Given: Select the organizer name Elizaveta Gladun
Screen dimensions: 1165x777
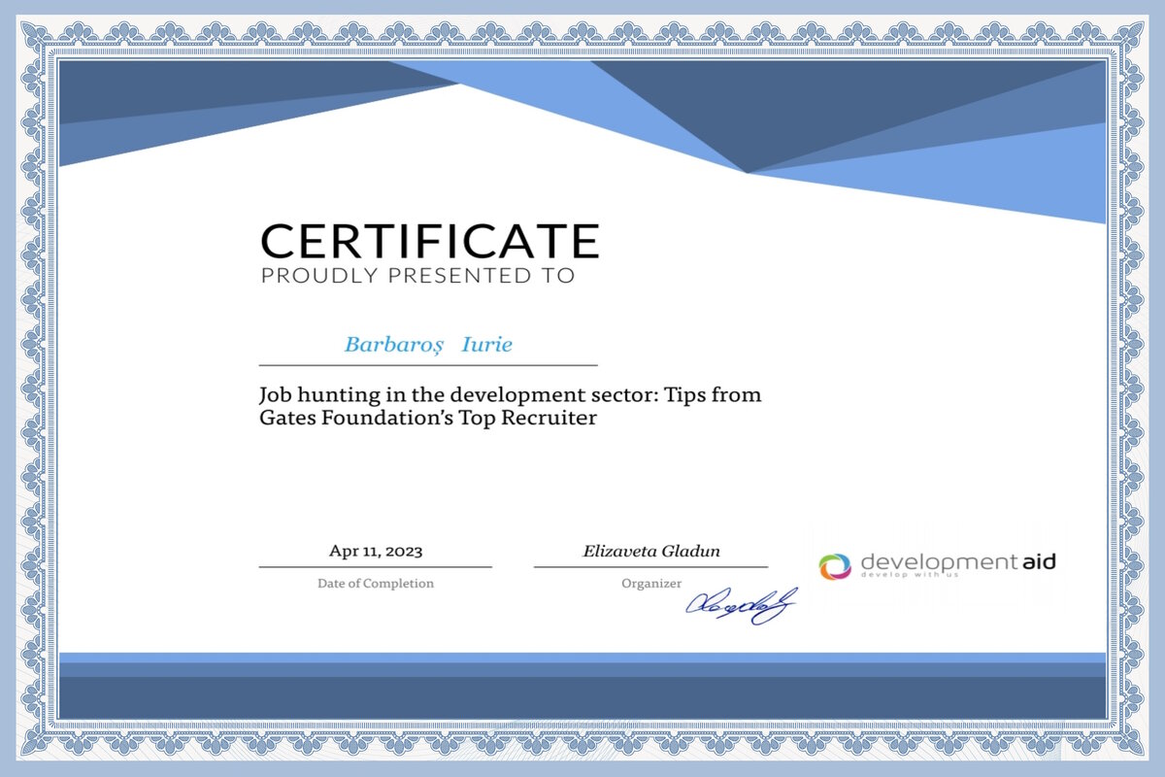Looking at the screenshot, I should coord(651,551).
